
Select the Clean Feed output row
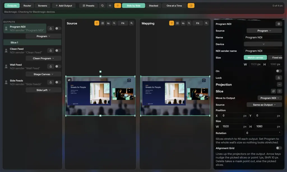(25, 51)
